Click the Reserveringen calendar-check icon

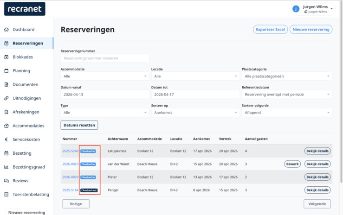(x=6, y=43)
